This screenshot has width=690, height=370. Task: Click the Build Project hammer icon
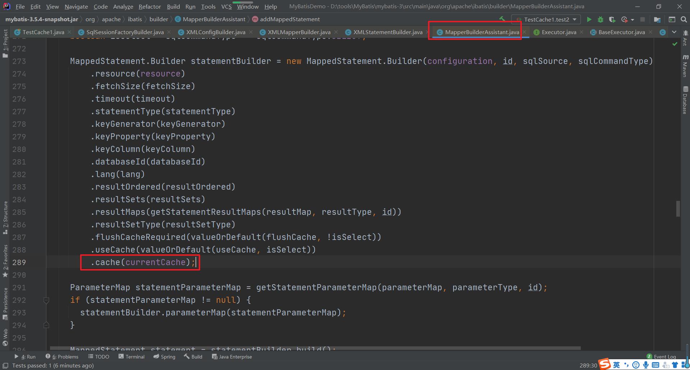pos(502,19)
